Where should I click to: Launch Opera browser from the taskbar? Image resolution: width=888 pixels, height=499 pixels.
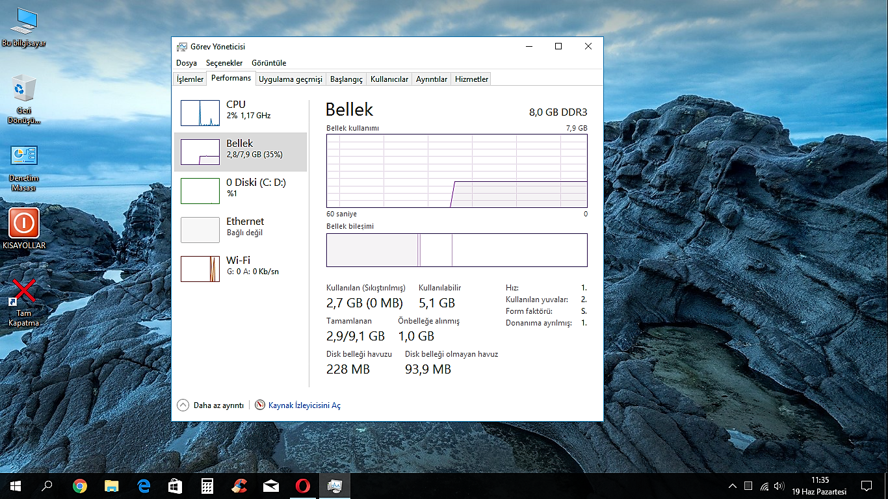(303, 485)
